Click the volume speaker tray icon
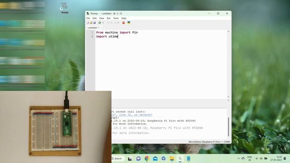290x163 pixels. (261, 158)
